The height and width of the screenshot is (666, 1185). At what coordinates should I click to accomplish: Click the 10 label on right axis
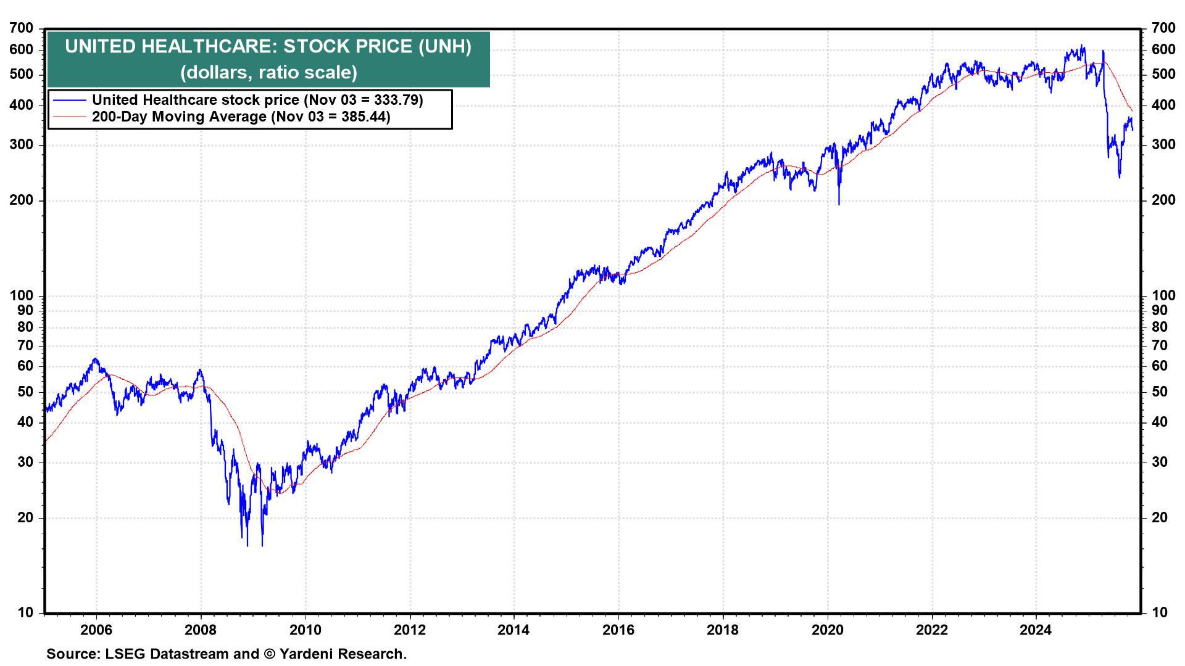coord(1160,613)
